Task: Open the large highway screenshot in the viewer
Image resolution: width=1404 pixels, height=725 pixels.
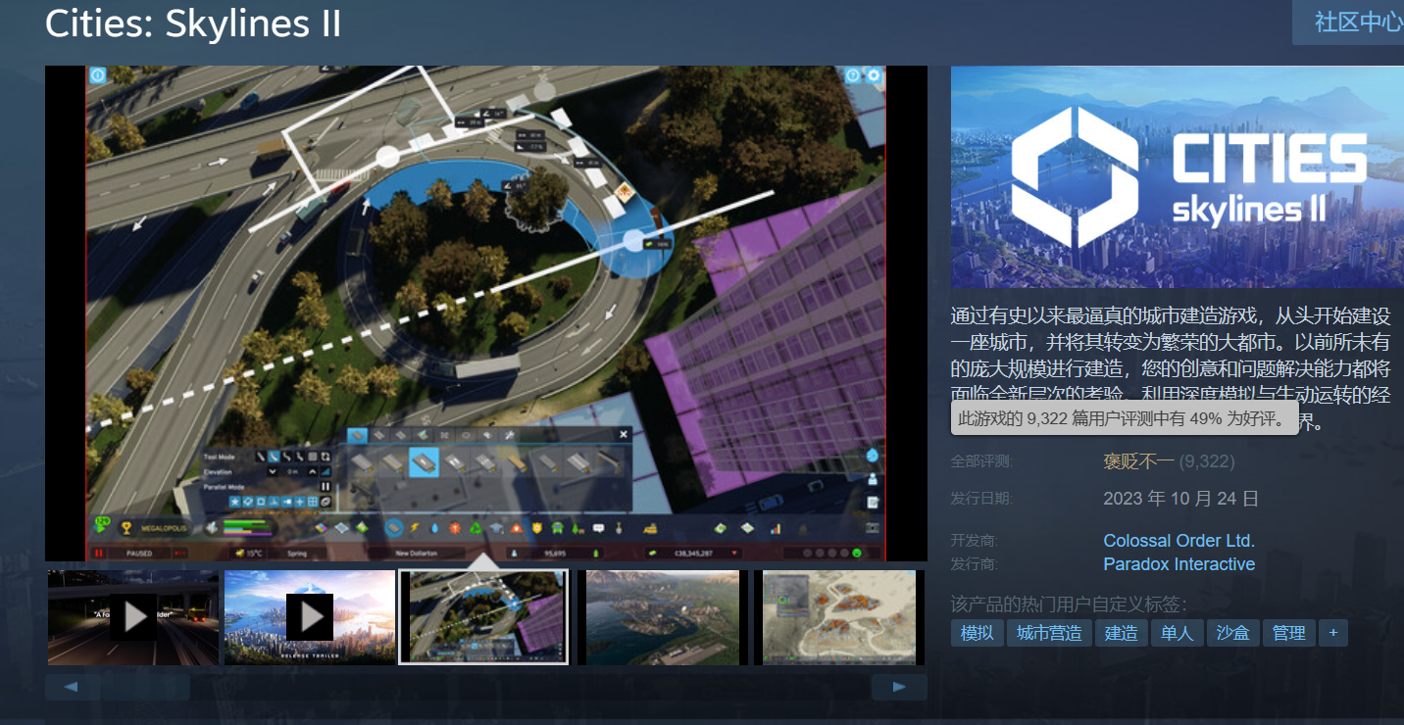Action: pyautogui.click(x=485, y=314)
